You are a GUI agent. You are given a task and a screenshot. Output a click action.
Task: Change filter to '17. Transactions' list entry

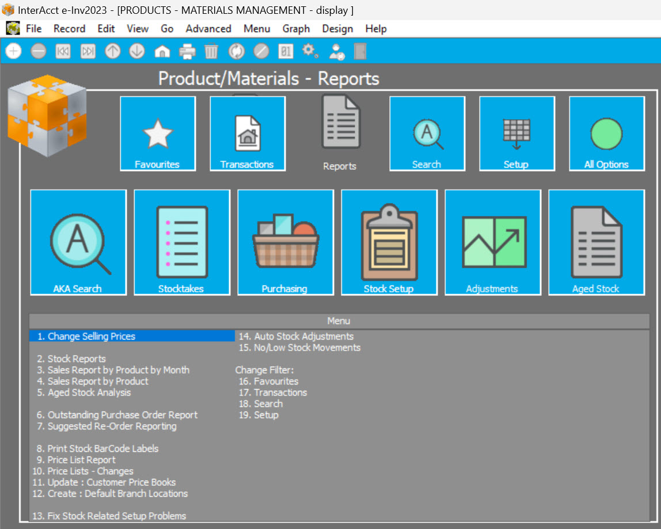pos(273,393)
